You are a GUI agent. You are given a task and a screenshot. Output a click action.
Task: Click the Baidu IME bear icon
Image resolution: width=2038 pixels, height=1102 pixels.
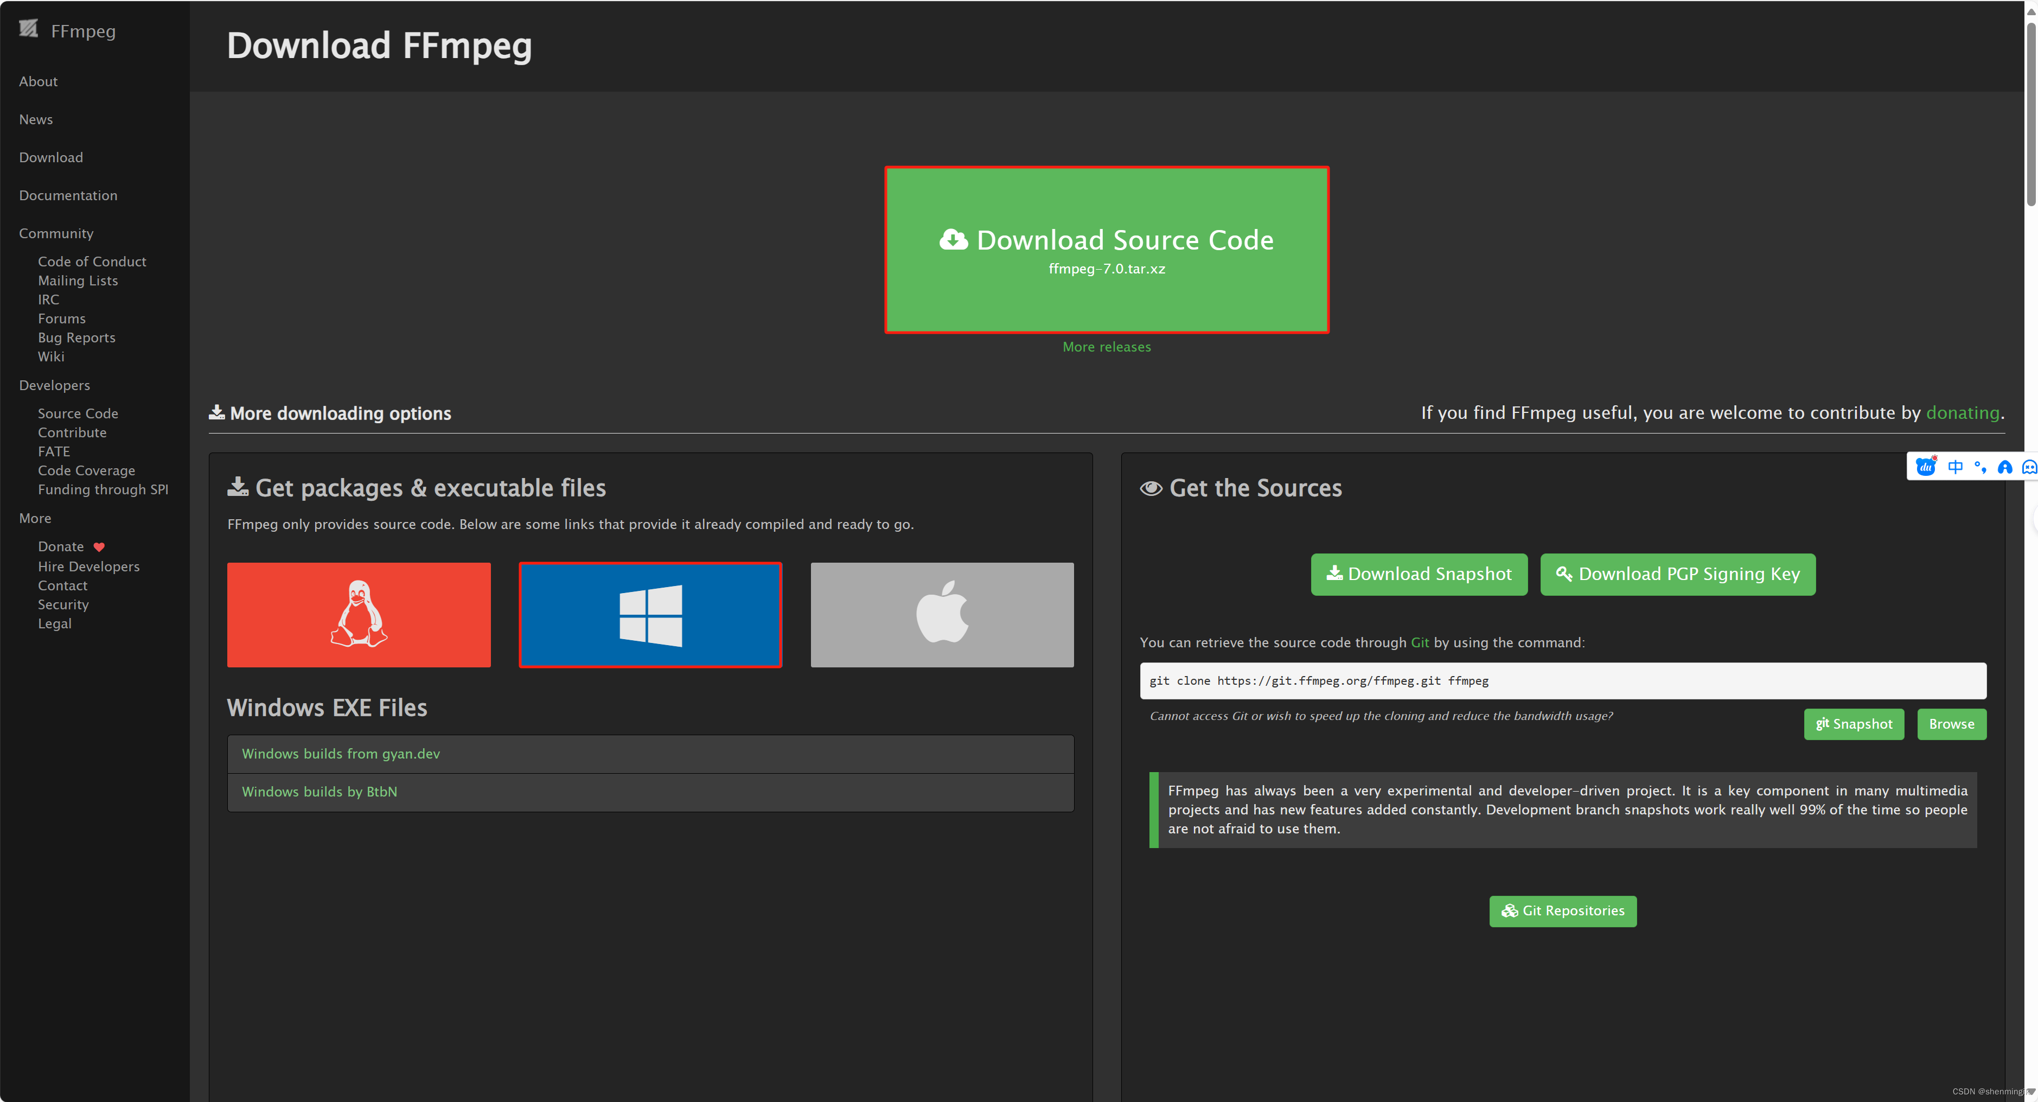tap(1926, 467)
